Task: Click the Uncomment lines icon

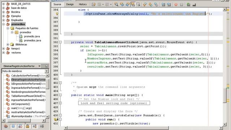Action: point(194,5)
